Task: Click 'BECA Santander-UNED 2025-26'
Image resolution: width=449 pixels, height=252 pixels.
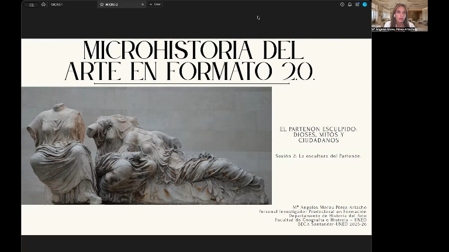Action: point(332,224)
